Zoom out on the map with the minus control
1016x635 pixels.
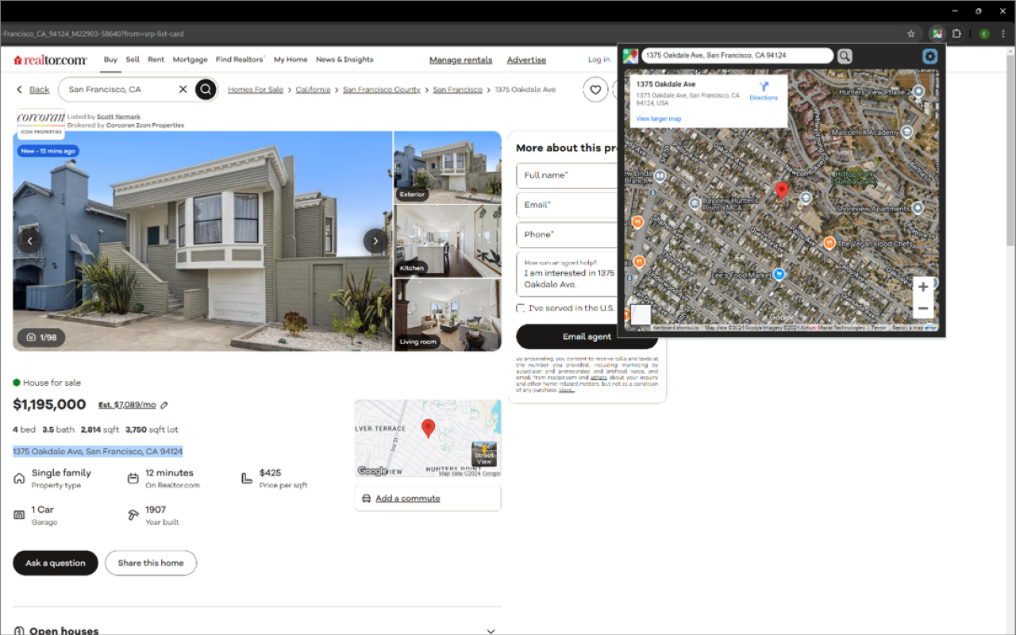pos(922,308)
